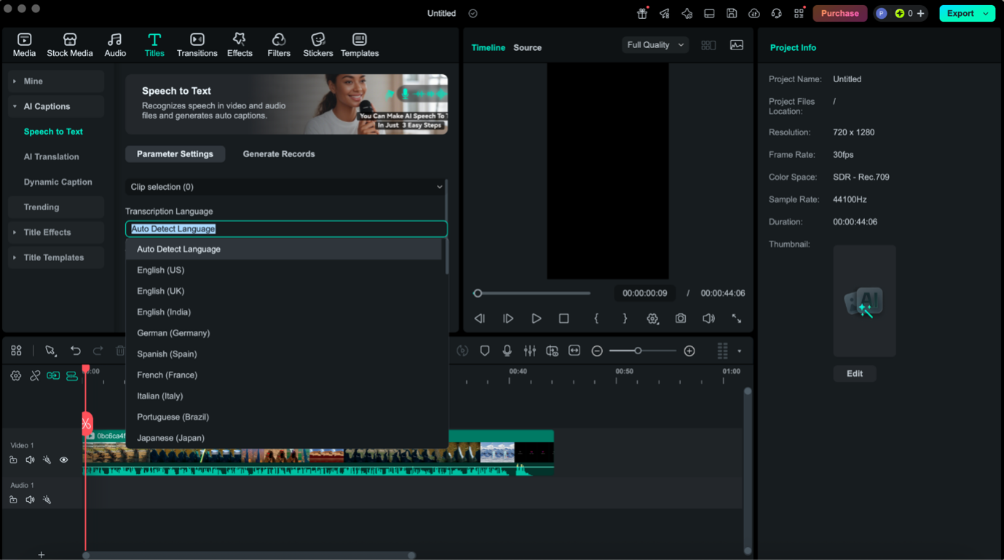Open the Transitions panel
Screen dimensions: 1004x560
click(x=195, y=44)
